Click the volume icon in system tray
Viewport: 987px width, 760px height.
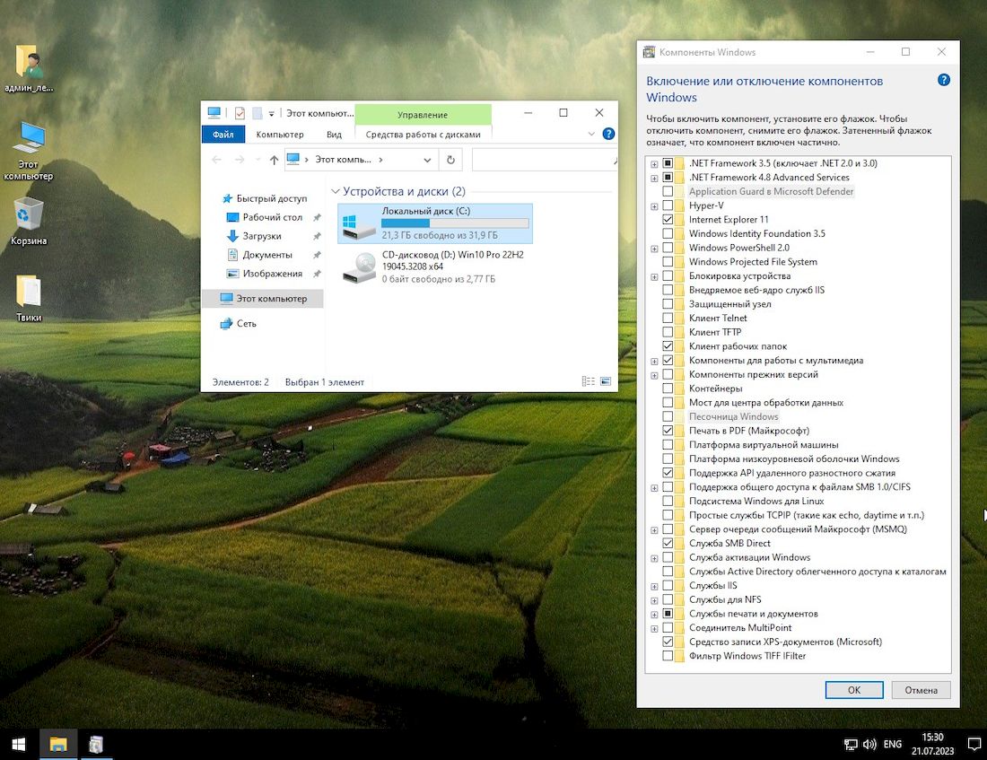coord(869,745)
